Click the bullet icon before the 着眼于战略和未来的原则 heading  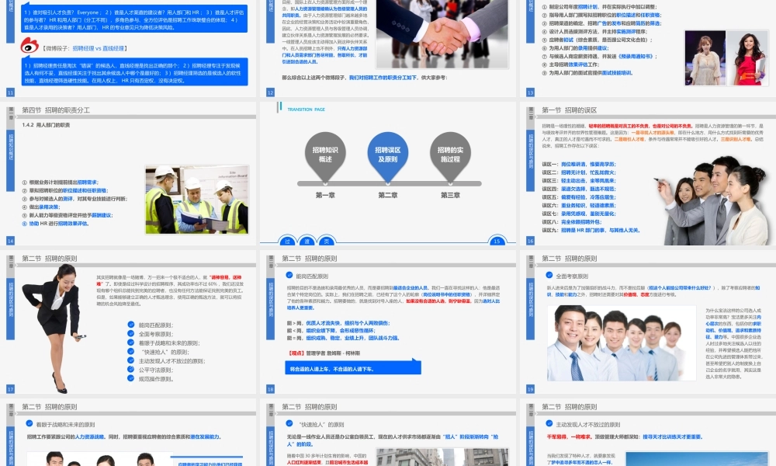[29, 424]
